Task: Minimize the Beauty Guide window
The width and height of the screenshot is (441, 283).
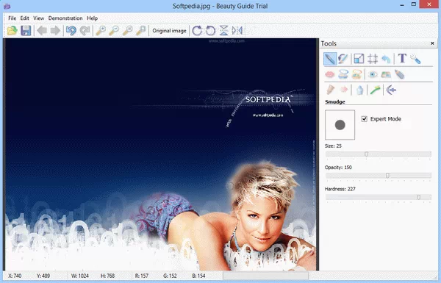Action: (x=402, y=5)
